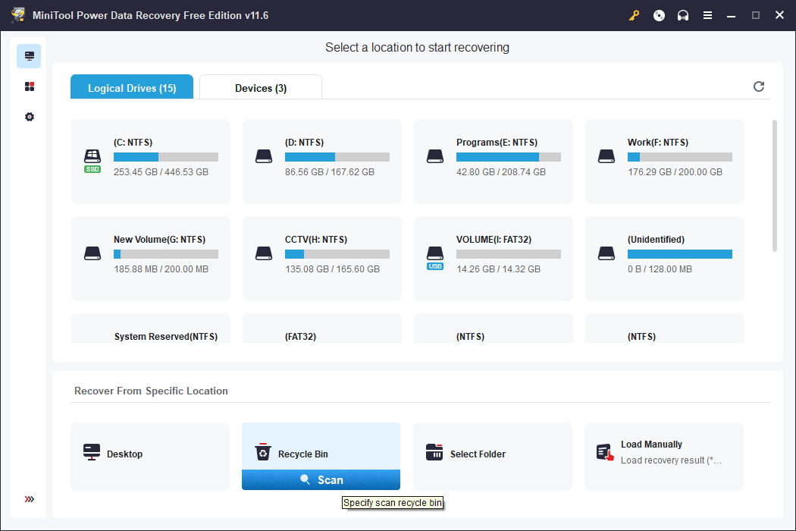
Task: Click the drive icon for CCTV(H: NTFS)
Action: coord(264,253)
